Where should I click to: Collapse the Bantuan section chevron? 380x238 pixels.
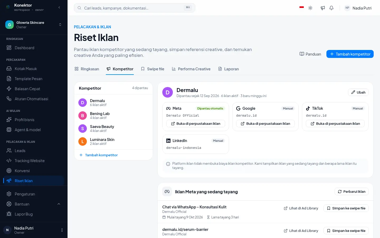pos(59,204)
